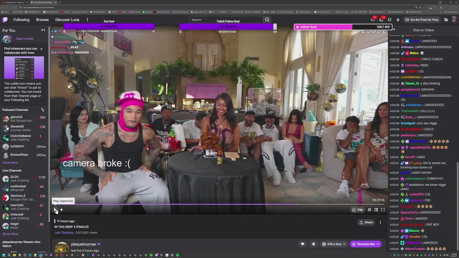
Task: Click the Get Bits diamond icon
Action: coord(398,20)
